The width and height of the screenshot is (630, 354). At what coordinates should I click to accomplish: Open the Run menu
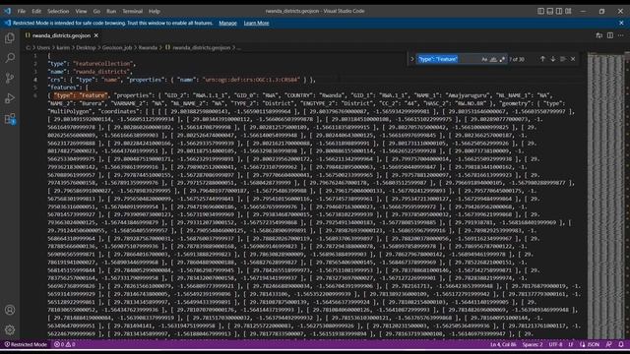point(111,11)
